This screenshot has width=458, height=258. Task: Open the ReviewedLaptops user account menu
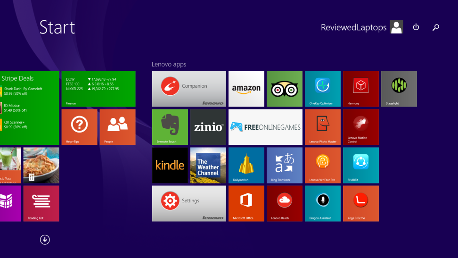point(362,27)
